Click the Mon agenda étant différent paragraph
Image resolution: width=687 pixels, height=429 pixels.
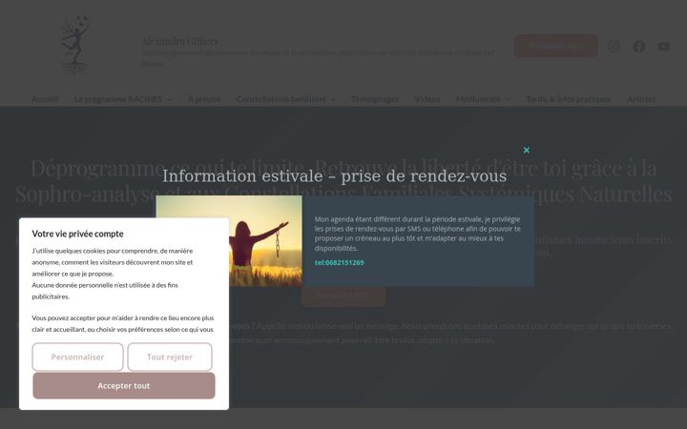coord(418,234)
